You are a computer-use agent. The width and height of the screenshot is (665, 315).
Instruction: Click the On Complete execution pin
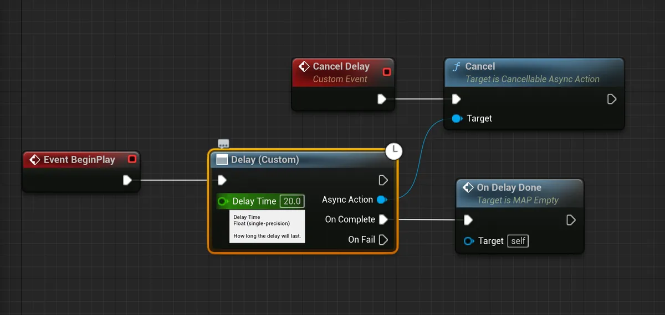click(383, 219)
